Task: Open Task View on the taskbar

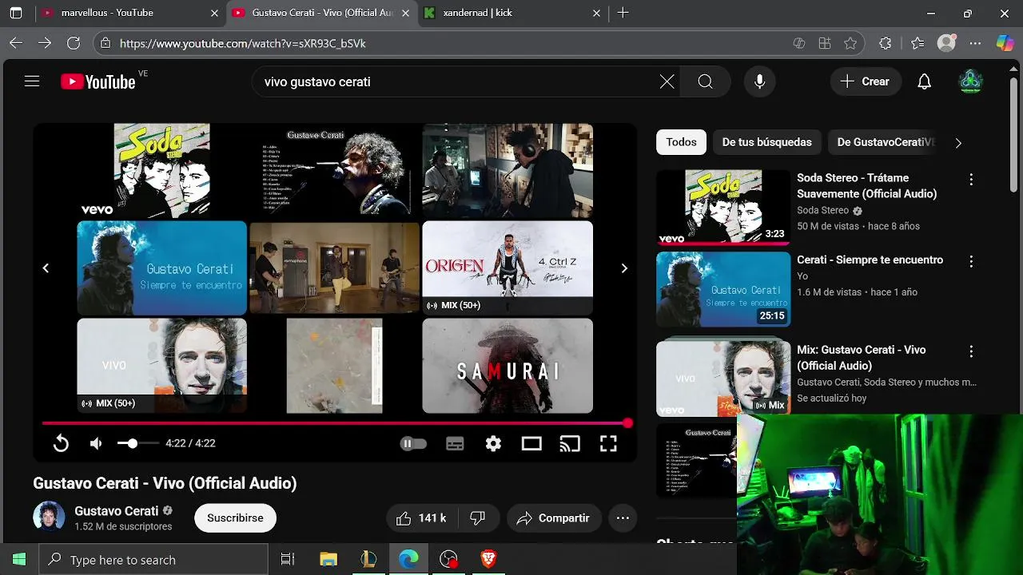Action: pyautogui.click(x=288, y=560)
